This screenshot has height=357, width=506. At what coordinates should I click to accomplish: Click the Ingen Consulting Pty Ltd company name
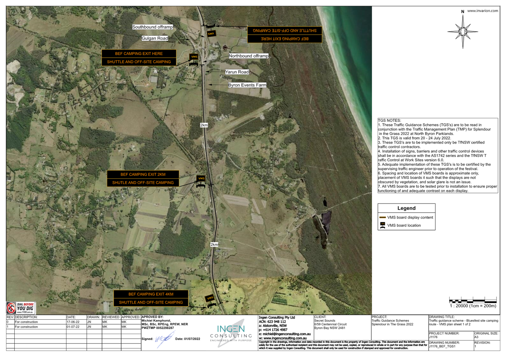pyautogui.click(x=277, y=318)
